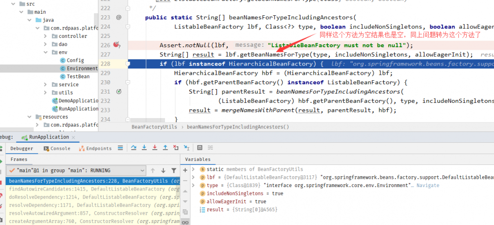The image size is (494, 225).
Task: Click the Drop Frame icon
Action: click(176, 148)
